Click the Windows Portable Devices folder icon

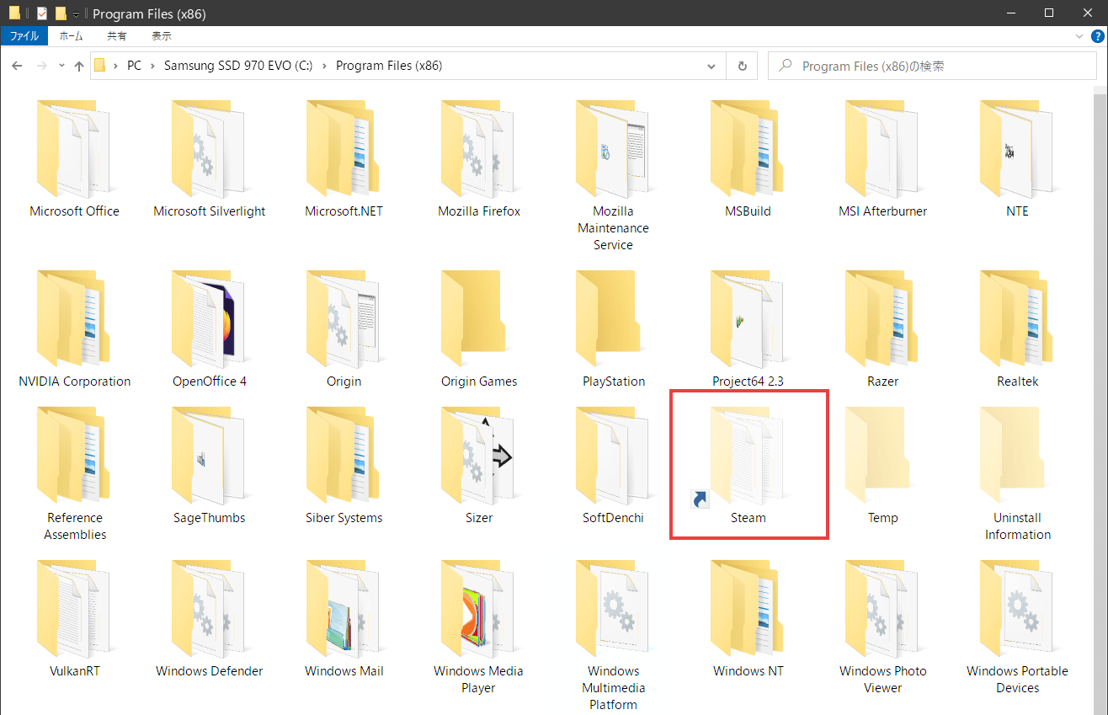(x=1017, y=609)
